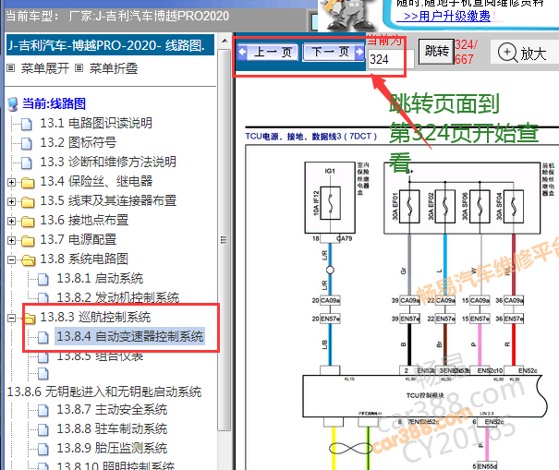
Task: Click the page icon of 13.1 电路图识读说明
Action: 27,124
